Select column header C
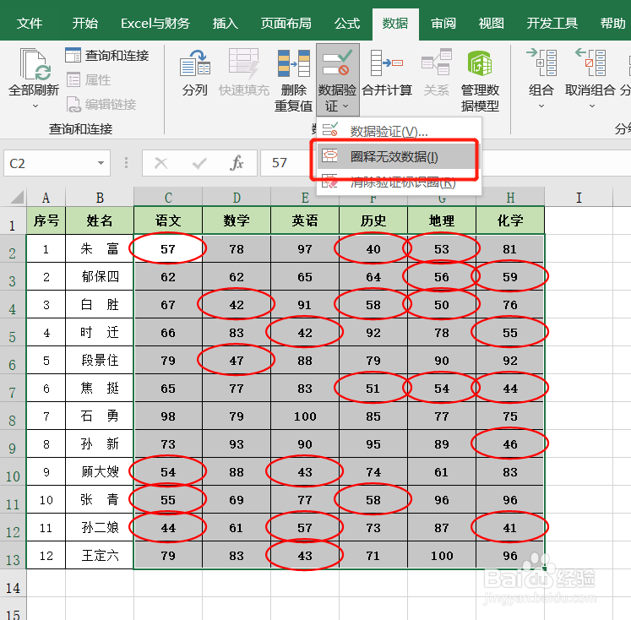Screen dimensions: 631x620 click(168, 198)
